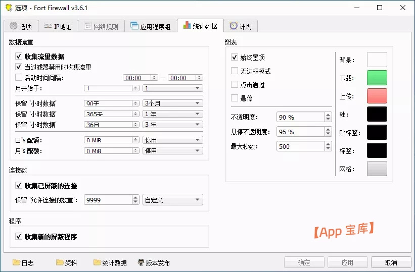Screen dimensions: 415x272
Task: Pick the red 上传 color swatch
Action: click(x=377, y=96)
